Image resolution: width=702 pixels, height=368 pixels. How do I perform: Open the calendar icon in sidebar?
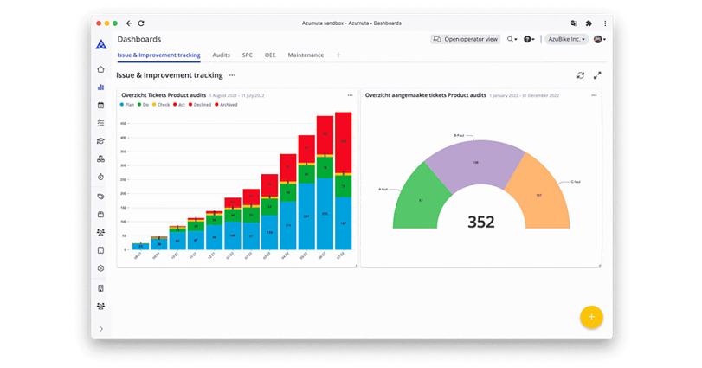coord(101,106)
